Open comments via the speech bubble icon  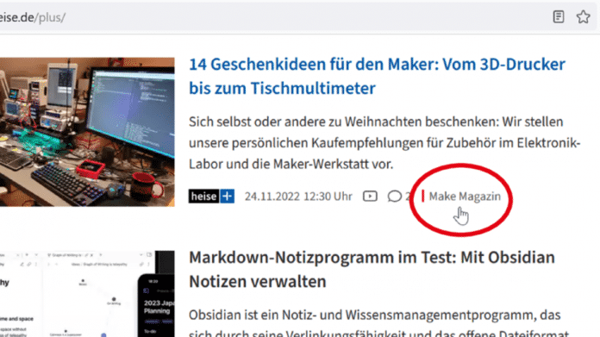tap(394, 197)
